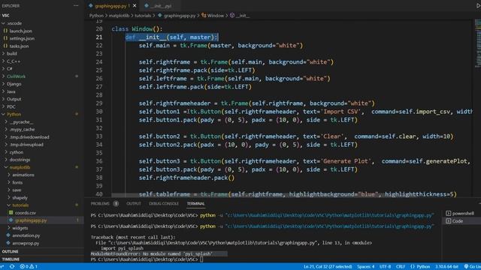Viewport: 481px width, 270px height.
Task: Click Ln 21, Col 32 cursor position
Action: [328, 267]
